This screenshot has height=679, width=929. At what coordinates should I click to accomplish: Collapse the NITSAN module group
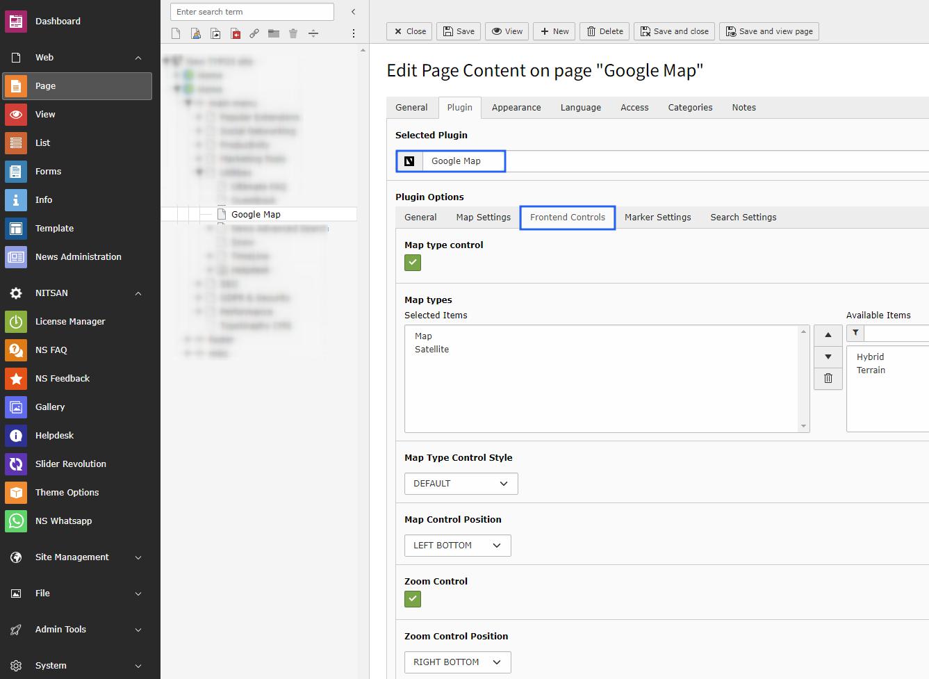138,293
